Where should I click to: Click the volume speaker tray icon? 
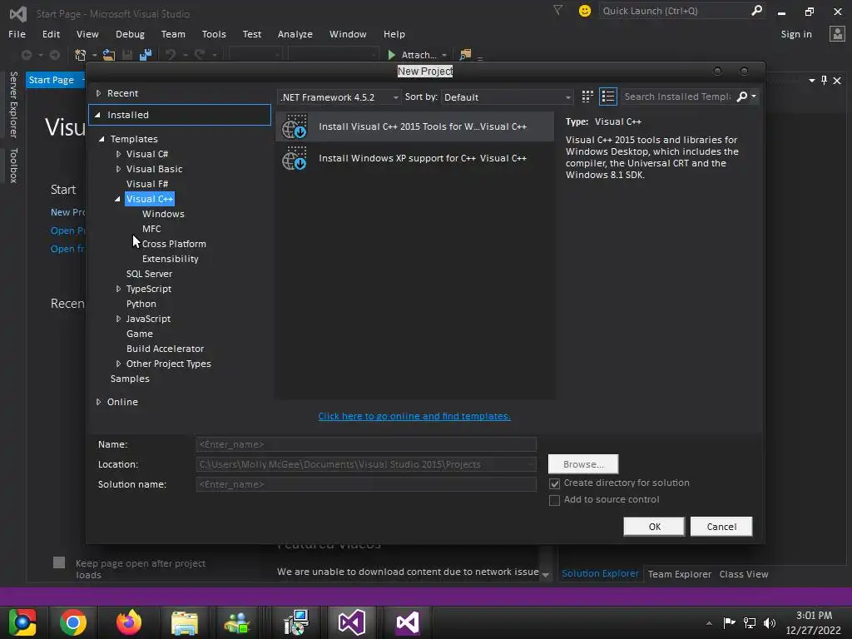pos(769,622)
